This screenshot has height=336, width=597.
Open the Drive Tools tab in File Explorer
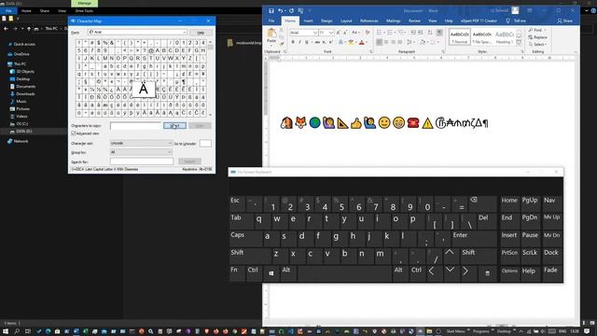pos(84,10)
